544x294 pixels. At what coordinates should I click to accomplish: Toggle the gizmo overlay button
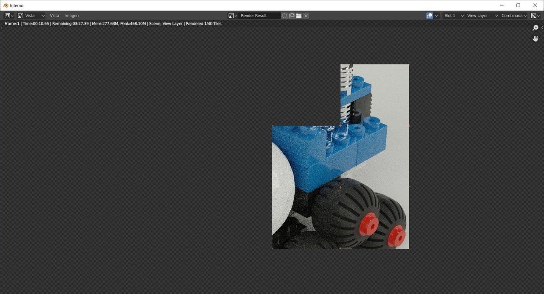[x=430, y=16]
